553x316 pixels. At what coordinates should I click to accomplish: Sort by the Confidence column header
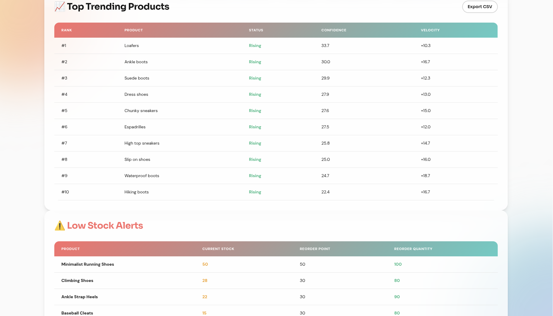334,30
